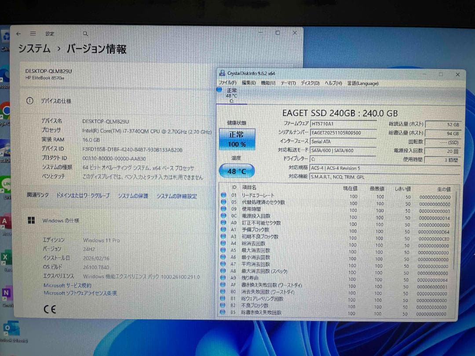
Task: Click the interface field Serial ATA
Action: point(343,142)
